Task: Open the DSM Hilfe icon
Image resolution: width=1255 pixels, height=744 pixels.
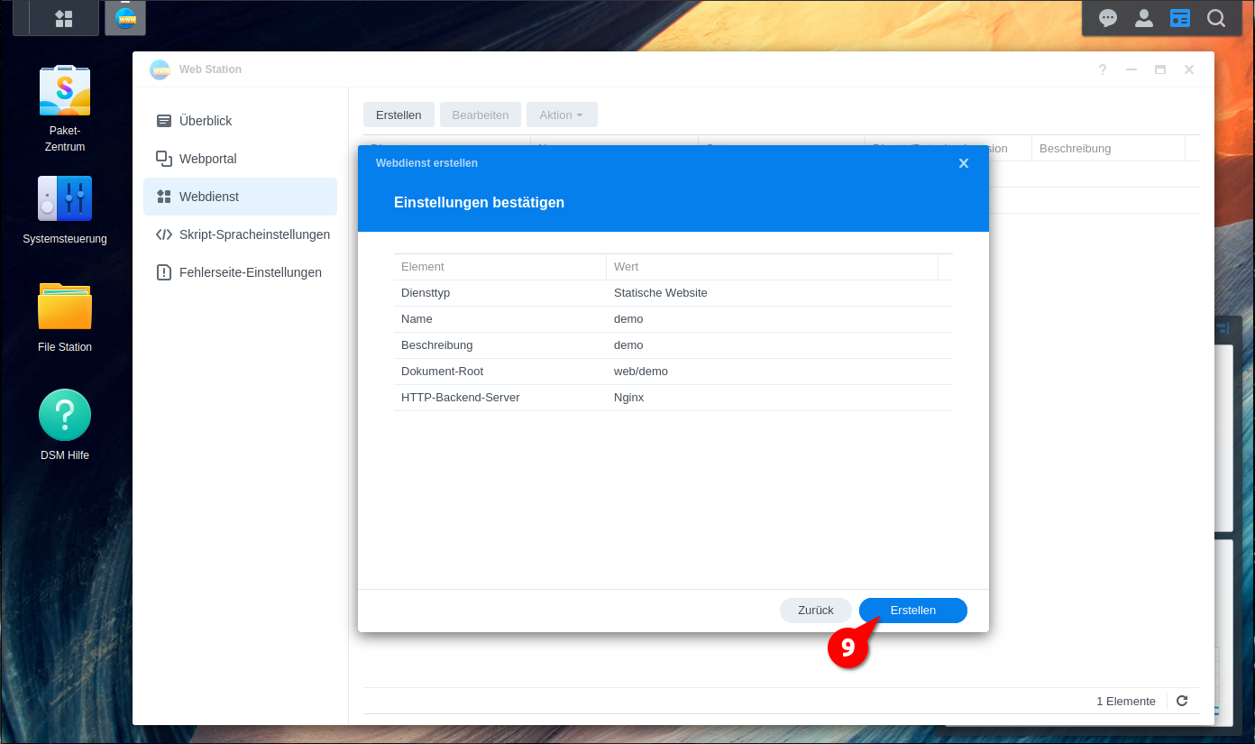Action: coord(64,416)
